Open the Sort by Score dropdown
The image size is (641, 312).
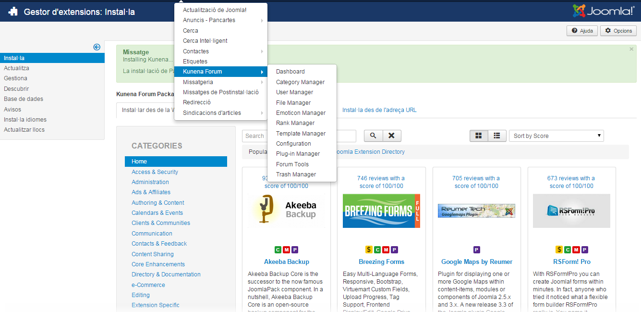pos(556,136)
